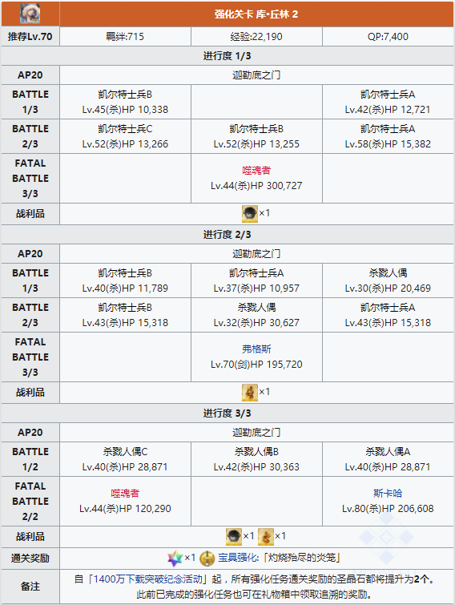Click the 杀戮人偶B Lv.42 enemy cell
The image size is (455, 605).
256,459
